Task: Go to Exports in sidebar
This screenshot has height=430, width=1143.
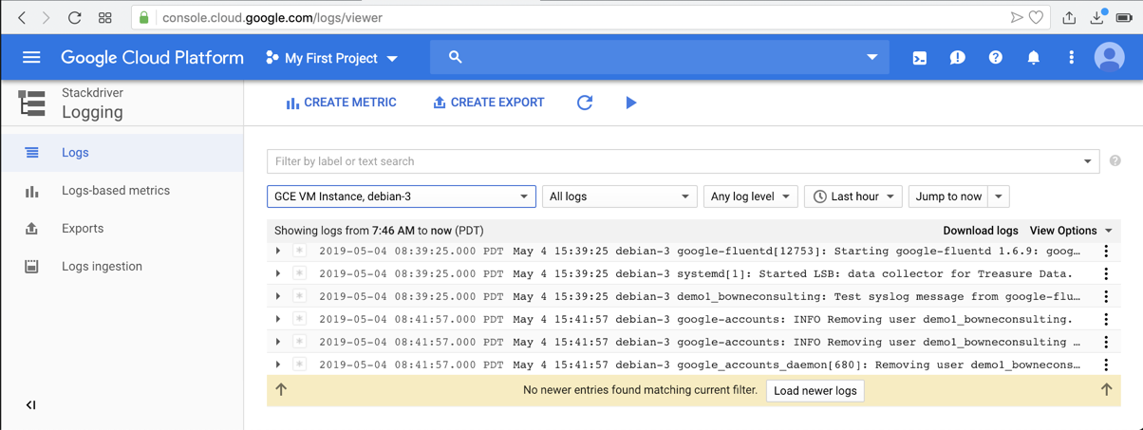Action: 83,229
